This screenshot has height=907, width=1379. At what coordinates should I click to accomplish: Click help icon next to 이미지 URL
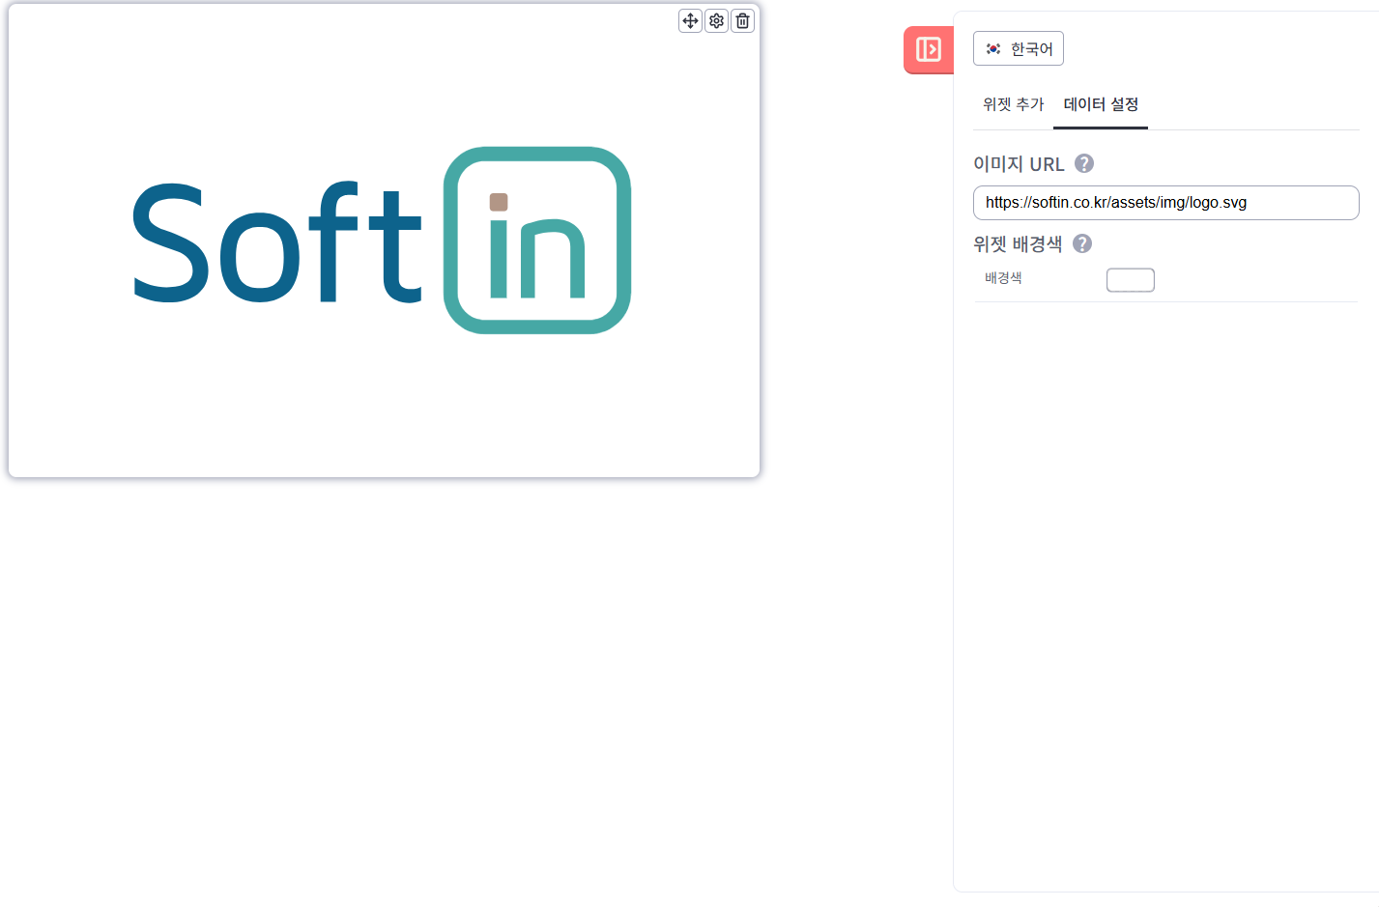pyautogui.click(x=1084, y=163)
